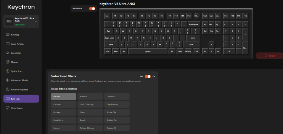
Task: Click the Keychron logo
Action: (x=21, y=7)
